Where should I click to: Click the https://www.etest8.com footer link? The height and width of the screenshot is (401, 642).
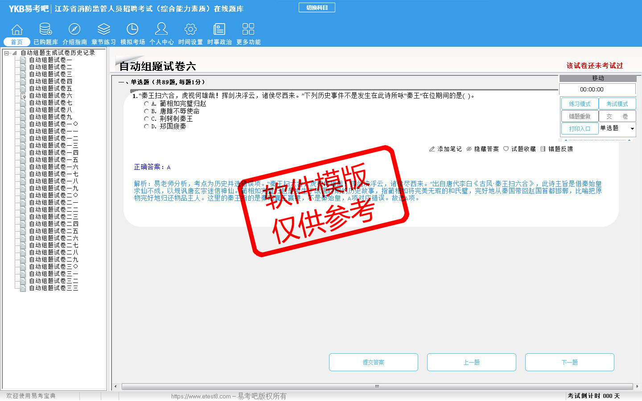201,396
